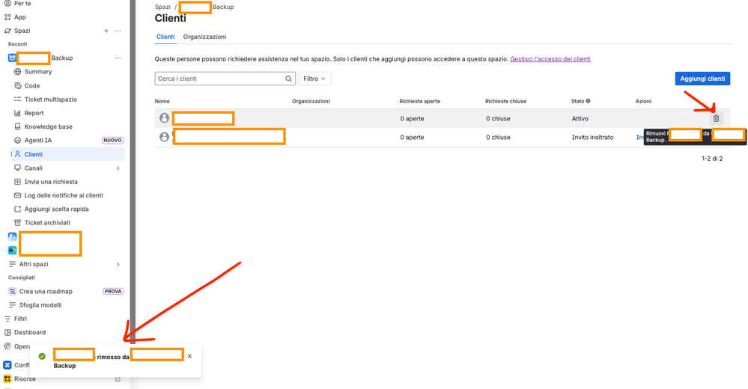Click the Ticket archiviati archive icon

[18, 223]
